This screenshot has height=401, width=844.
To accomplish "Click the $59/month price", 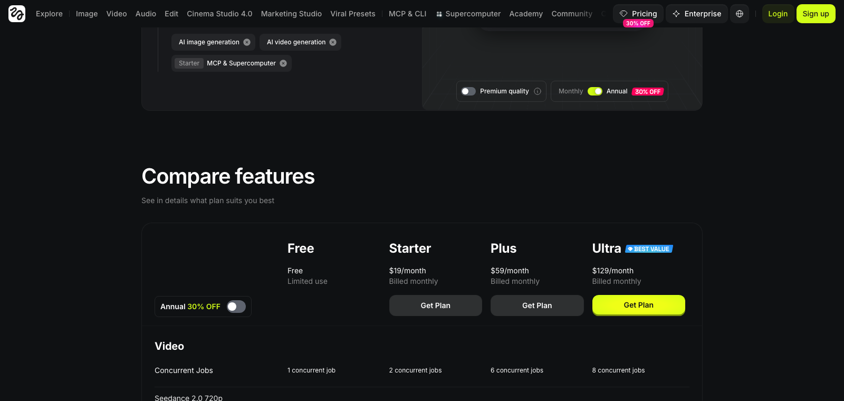I will pos(510,271).
